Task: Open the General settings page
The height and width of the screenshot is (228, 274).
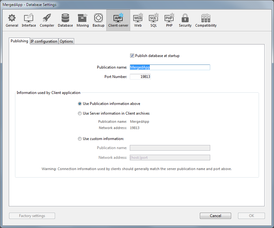Action: (x=12, y=20)
